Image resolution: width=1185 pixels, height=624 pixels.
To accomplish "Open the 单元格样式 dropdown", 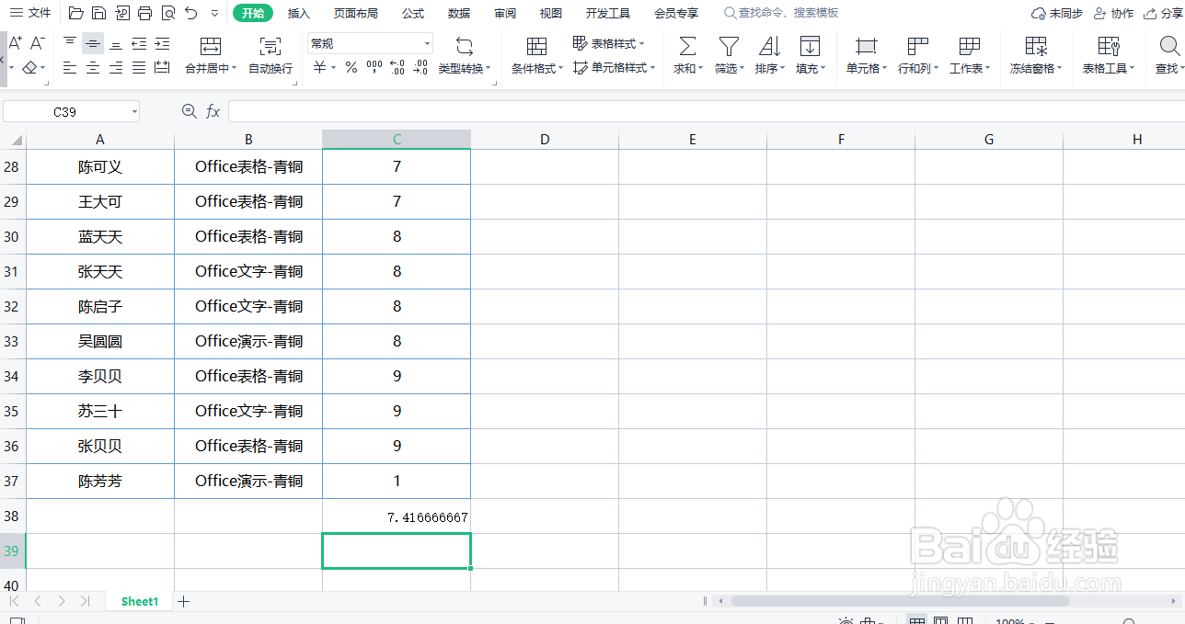I will click(615, 68).
